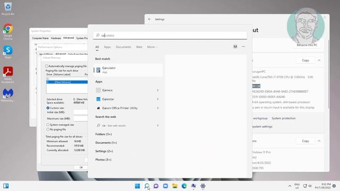Select System managed size radio button

coord(48,125)
